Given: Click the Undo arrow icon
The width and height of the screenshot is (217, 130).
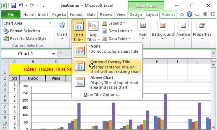Looking at the screenshot, I should click(21, 5).
